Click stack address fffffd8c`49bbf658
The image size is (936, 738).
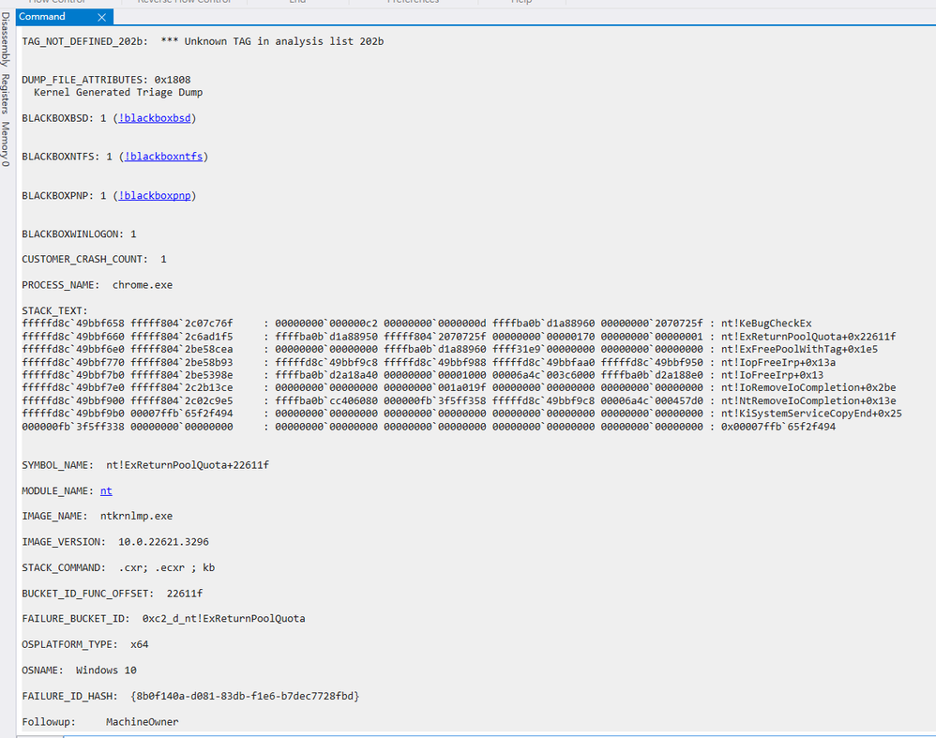73,323
